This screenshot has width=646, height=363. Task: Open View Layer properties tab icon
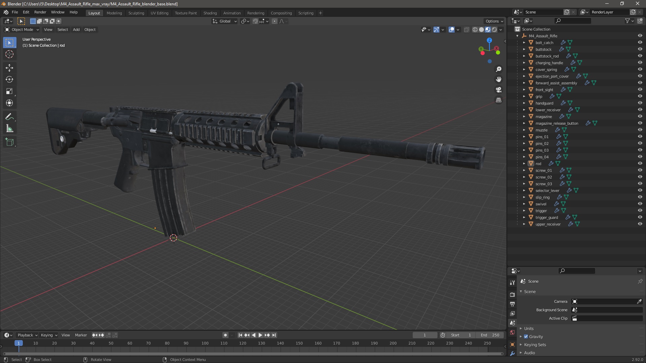512,313
